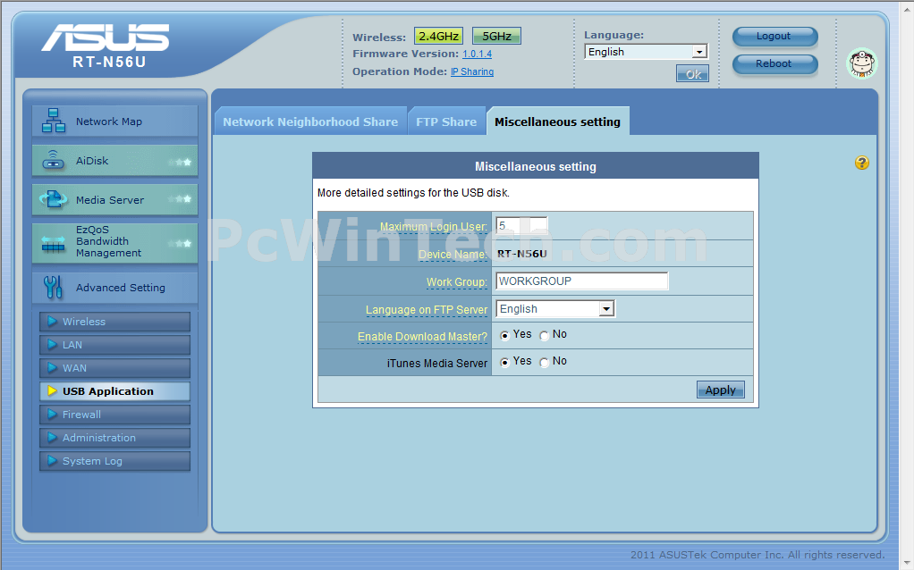The height and width of the screenshot is (570, 914).
Task: Click the Maximum Login User label link
Action: point(433,227)
